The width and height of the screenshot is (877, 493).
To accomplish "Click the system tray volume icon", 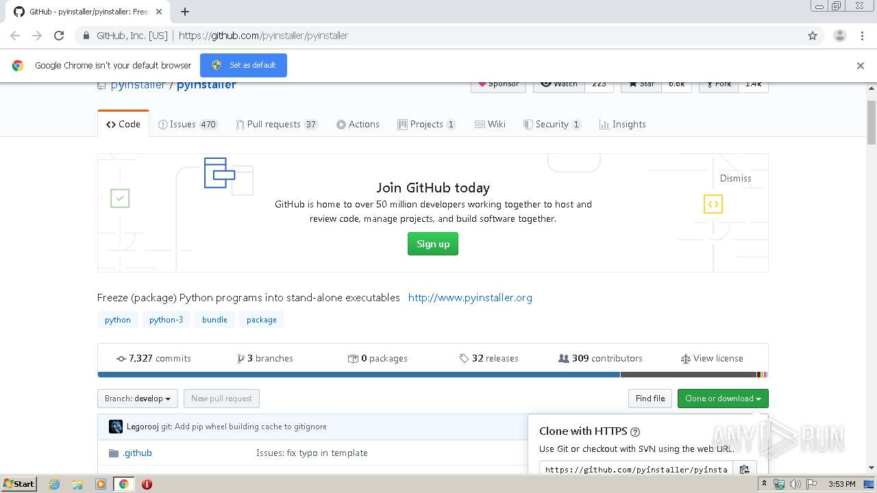I will (795, 484).
